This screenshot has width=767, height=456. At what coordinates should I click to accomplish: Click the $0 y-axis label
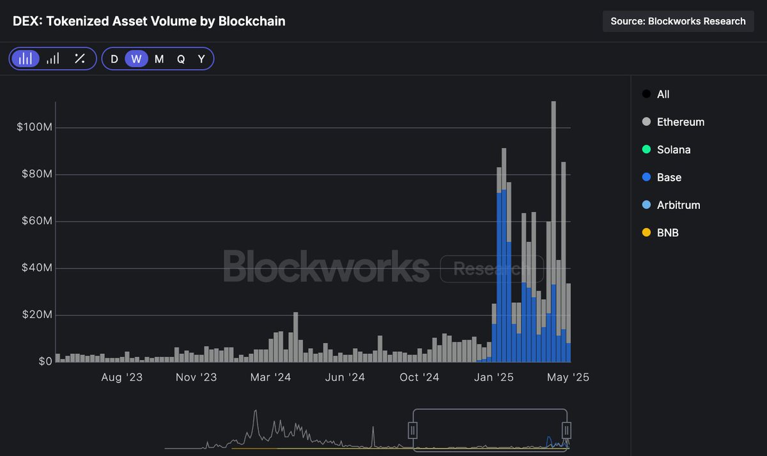pos(44,362)
